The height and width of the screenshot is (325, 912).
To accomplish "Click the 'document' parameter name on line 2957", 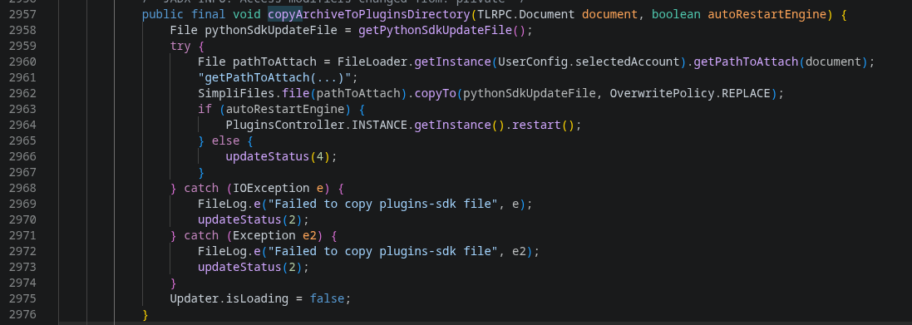I will (x=609, y=14).
